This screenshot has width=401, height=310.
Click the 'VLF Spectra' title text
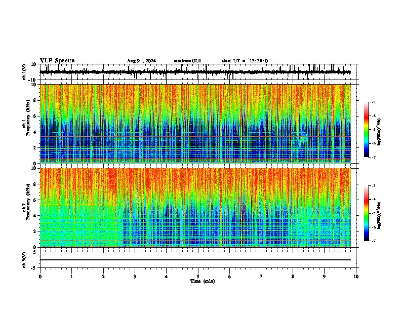[x=57, y=61]
